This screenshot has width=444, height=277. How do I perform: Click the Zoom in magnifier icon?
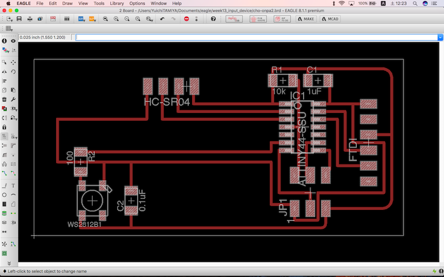116,19
